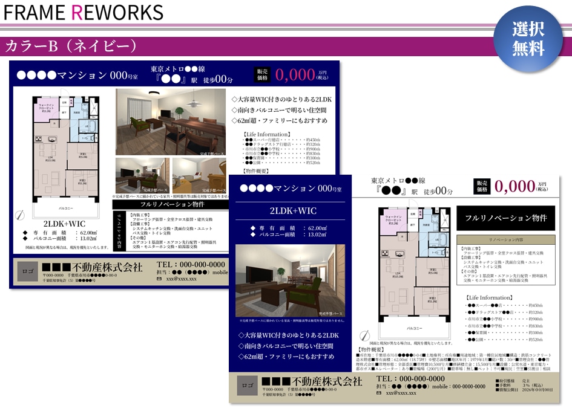
Task: Click 東京メトロ●●線 on the back flyer
Action: [x=178, y=69]
